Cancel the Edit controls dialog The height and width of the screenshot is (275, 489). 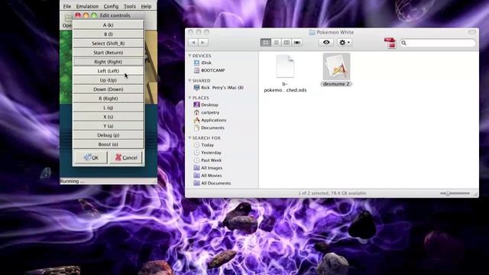coord(126,158)
